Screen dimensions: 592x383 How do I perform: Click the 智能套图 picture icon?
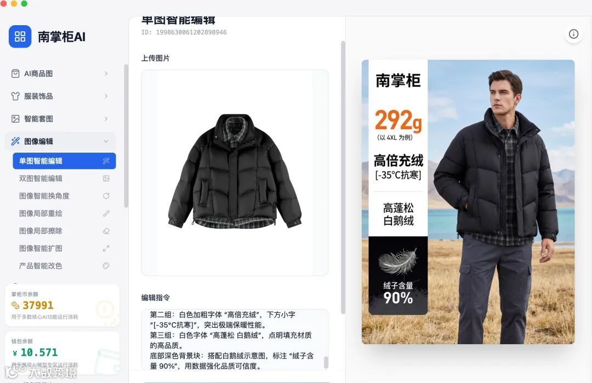pos(15,119)
